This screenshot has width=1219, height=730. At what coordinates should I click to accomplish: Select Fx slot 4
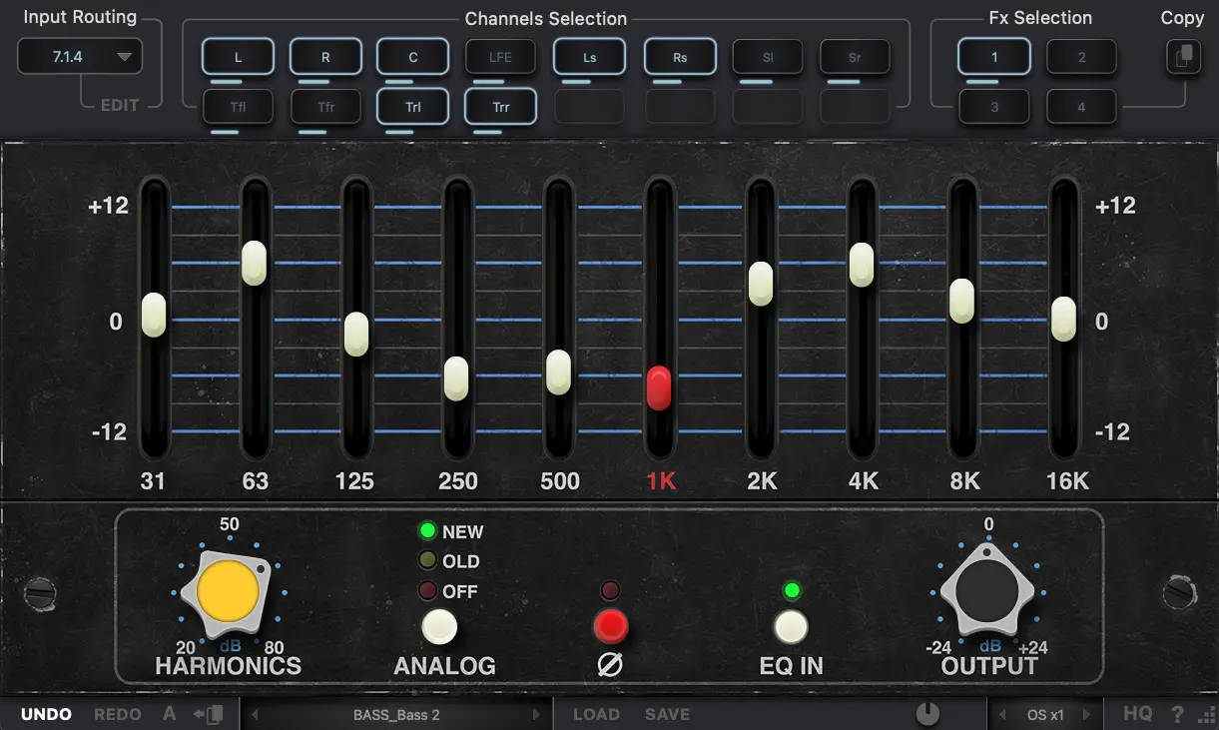tap(1081, 106)
